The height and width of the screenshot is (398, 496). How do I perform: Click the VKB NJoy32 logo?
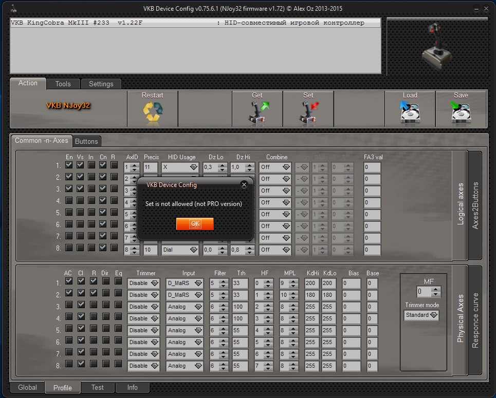(x=68, y=105)
